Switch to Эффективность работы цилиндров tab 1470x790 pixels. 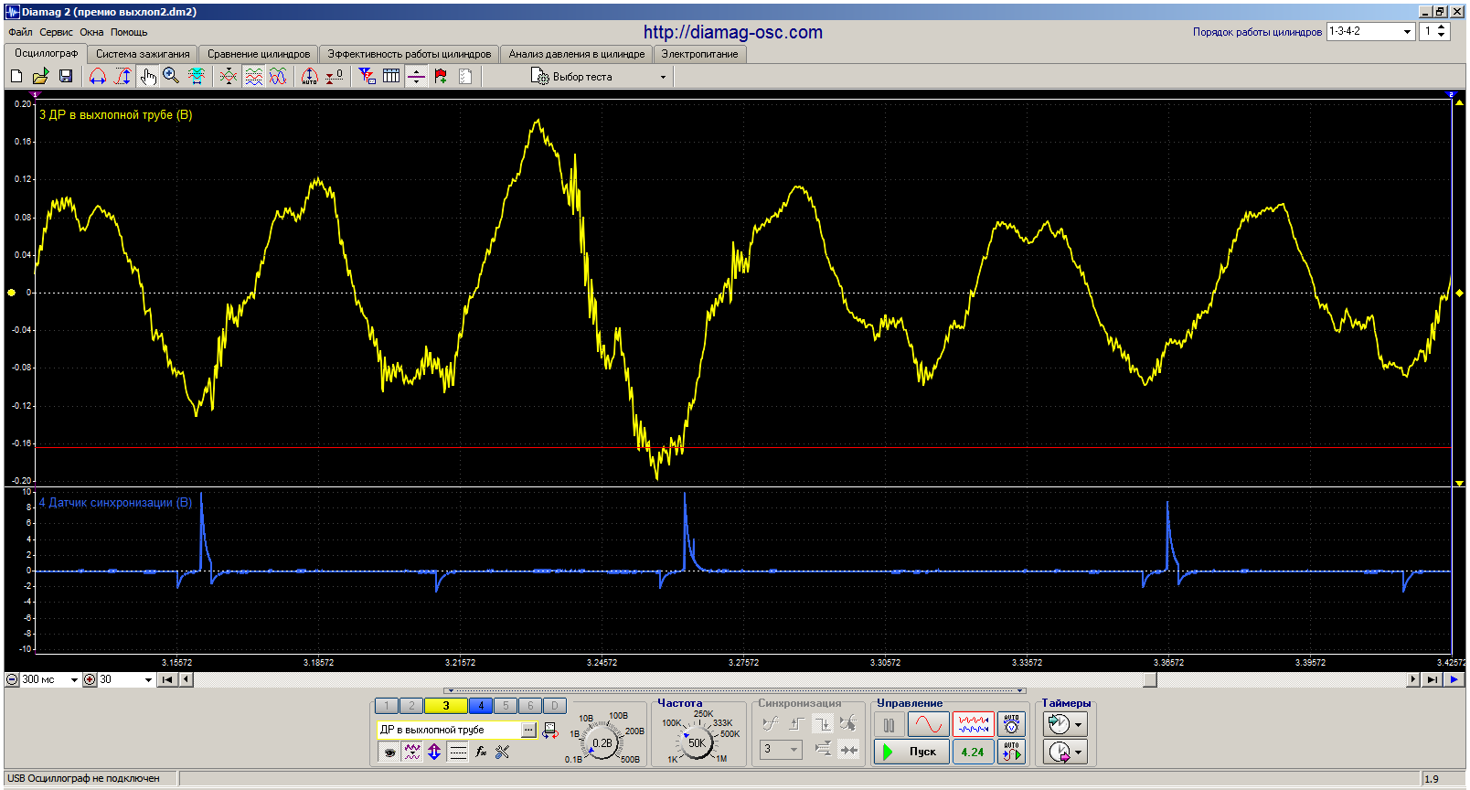410,54
